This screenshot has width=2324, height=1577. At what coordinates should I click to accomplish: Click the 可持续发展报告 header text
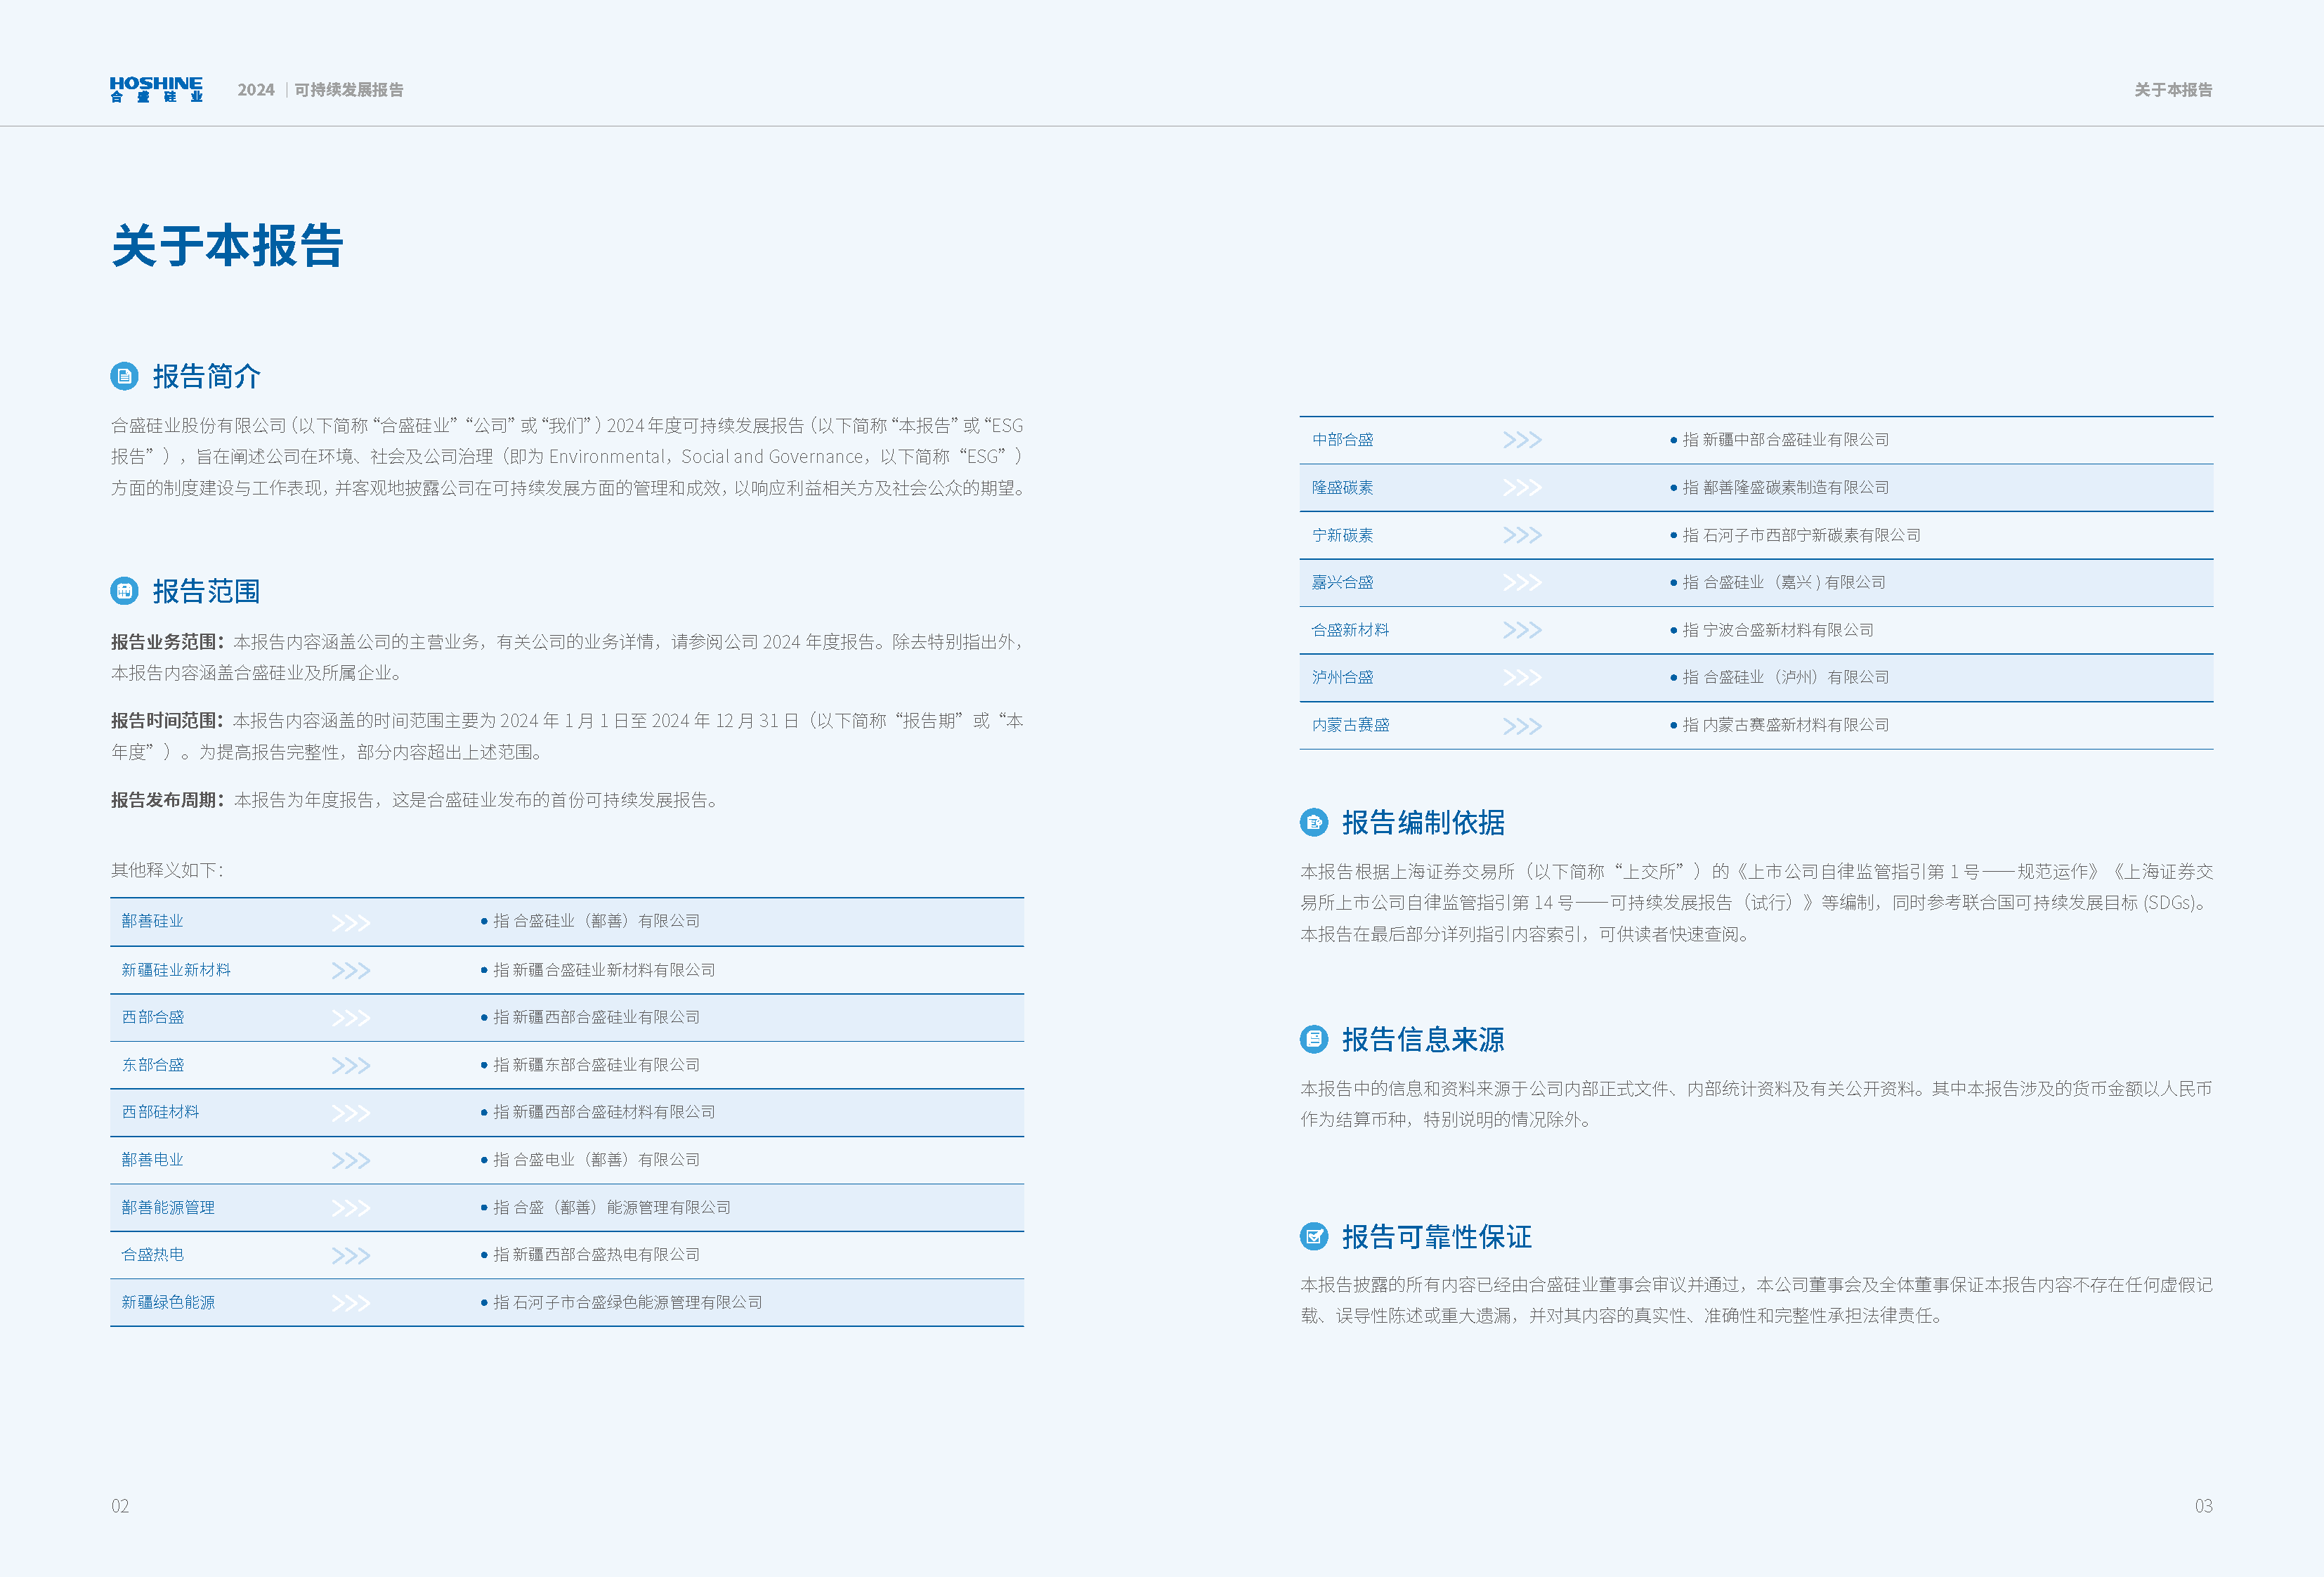(349, 90)
